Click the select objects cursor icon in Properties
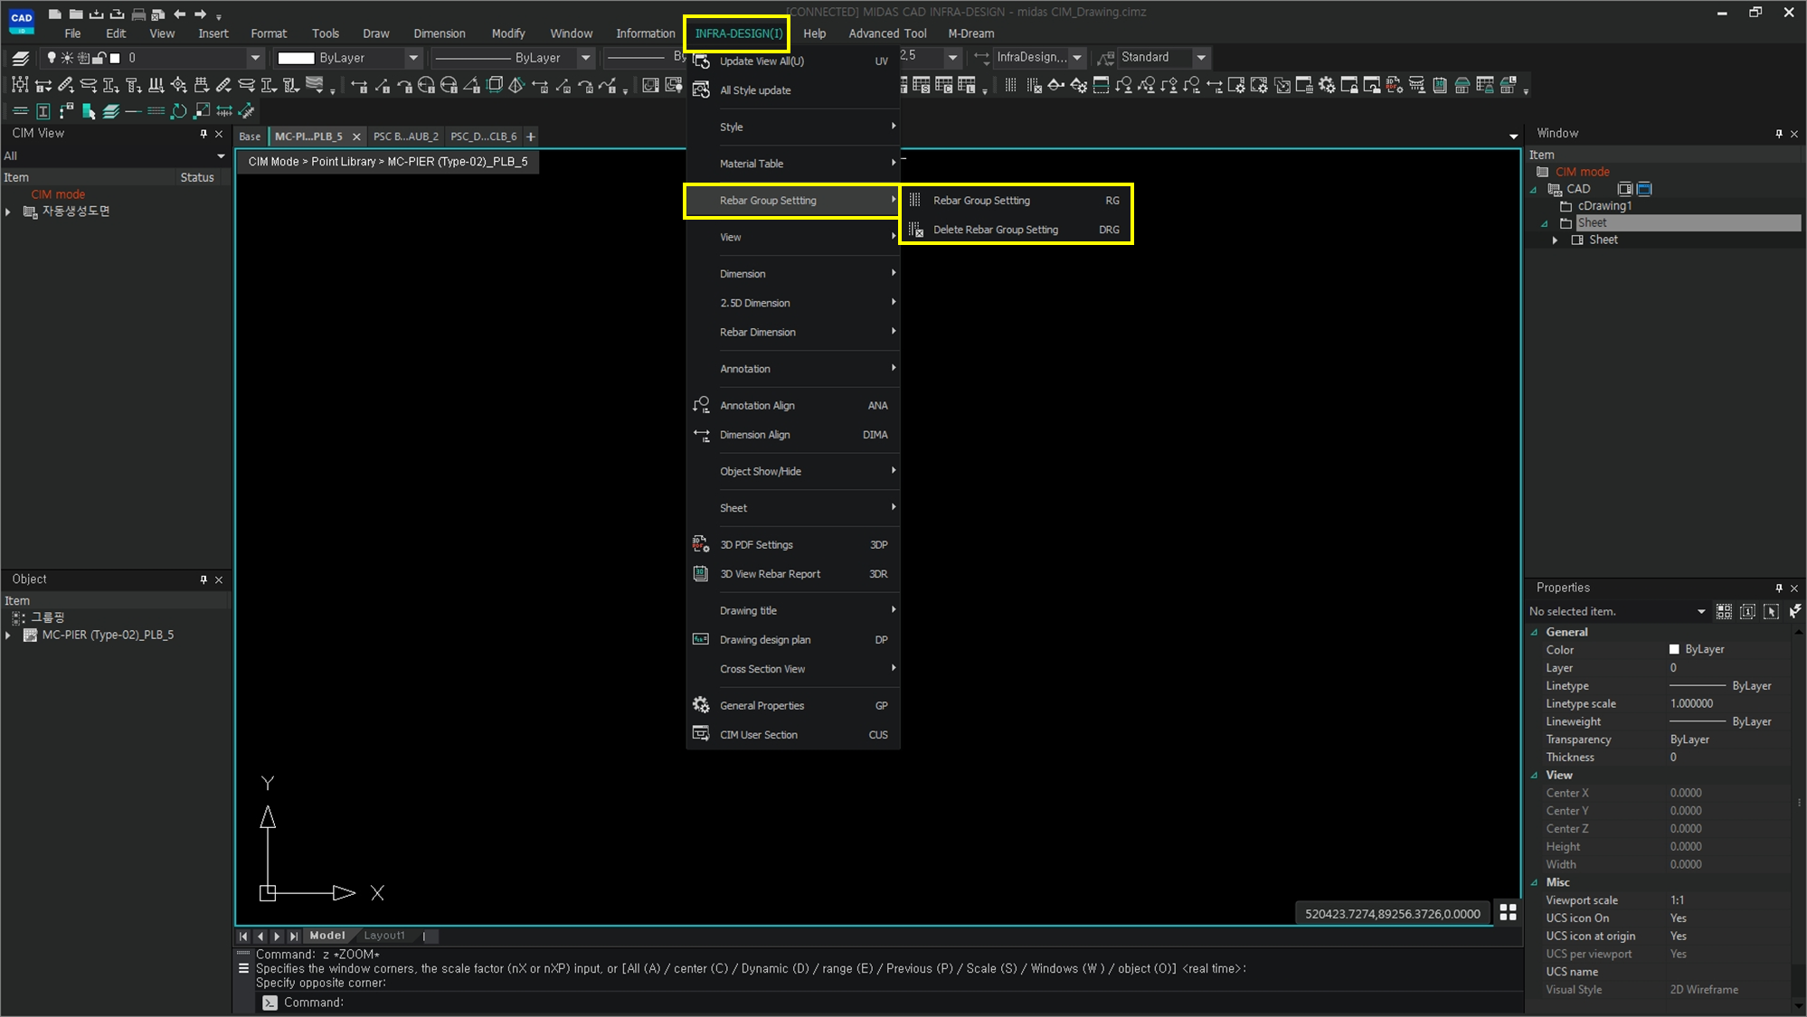 1771,611
